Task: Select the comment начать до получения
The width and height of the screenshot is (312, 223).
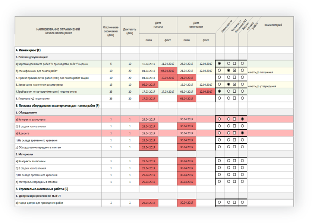Action: click(x=260, y=72)
